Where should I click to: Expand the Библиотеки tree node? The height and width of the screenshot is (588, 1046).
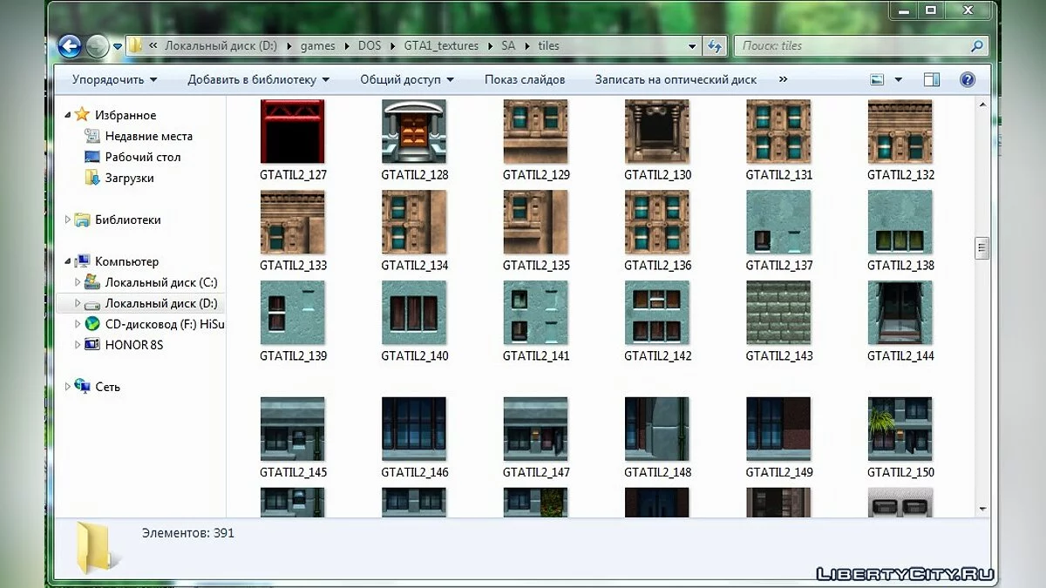[68, 220]
